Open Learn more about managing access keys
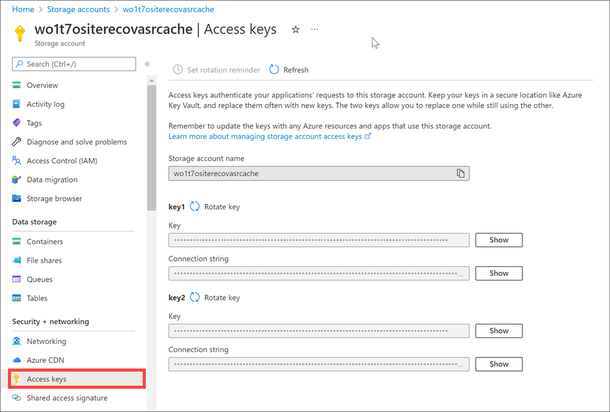 (x=269, y=137)
